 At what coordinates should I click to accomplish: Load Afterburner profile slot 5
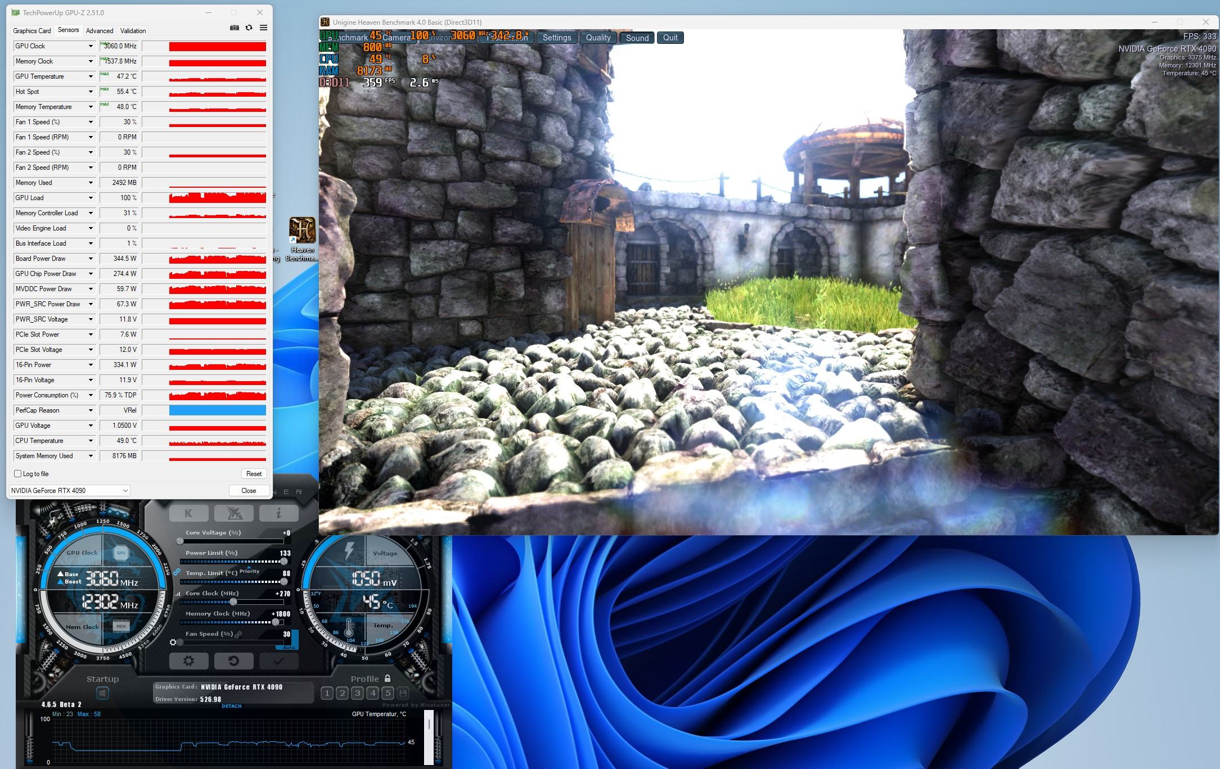pyautogui.click(x=388, y=693)
